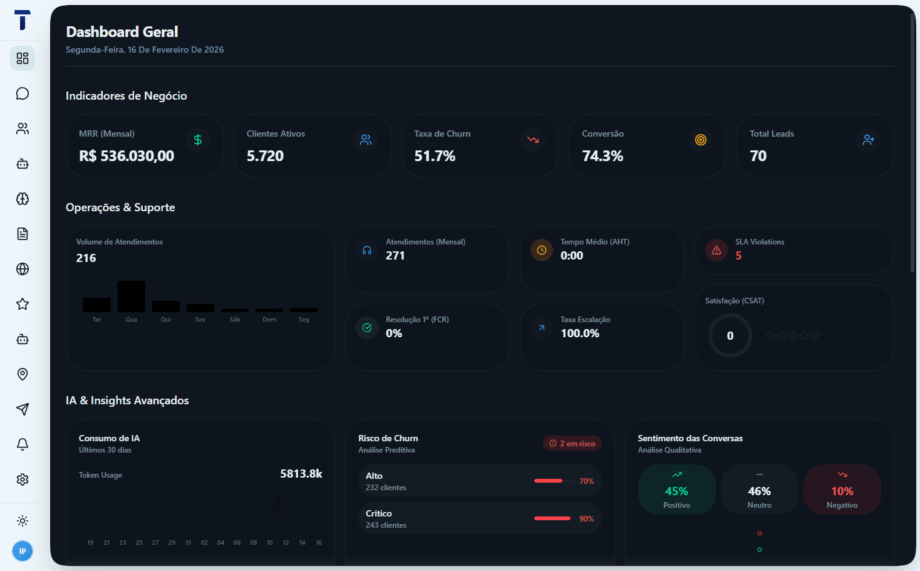920x571 pixels.
Task: Open the chat conversations panel
Action: point(23,93)
